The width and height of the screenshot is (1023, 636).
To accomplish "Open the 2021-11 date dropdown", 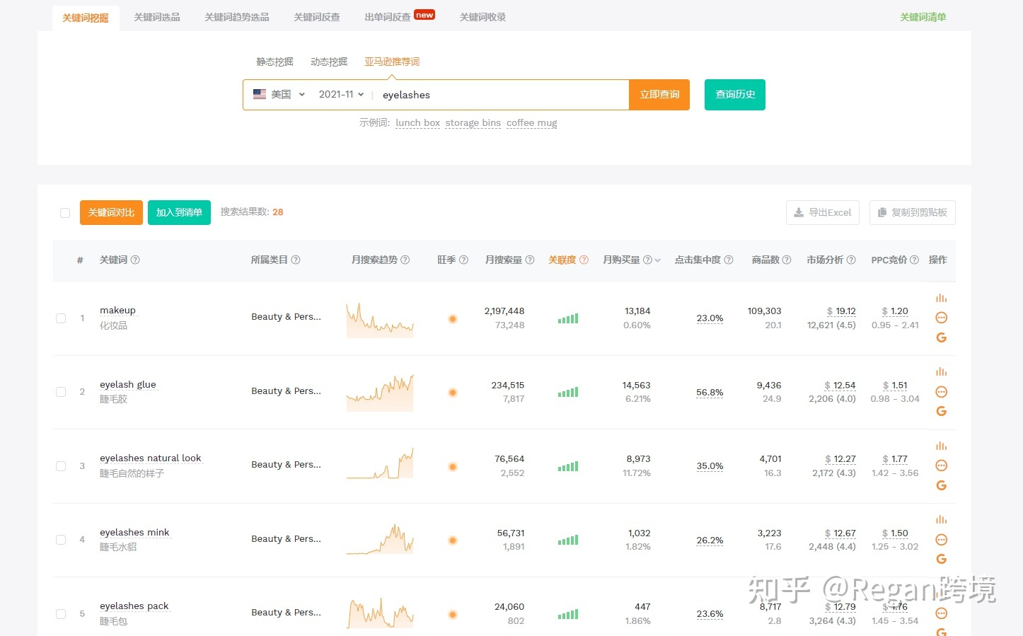I will 340,94.
